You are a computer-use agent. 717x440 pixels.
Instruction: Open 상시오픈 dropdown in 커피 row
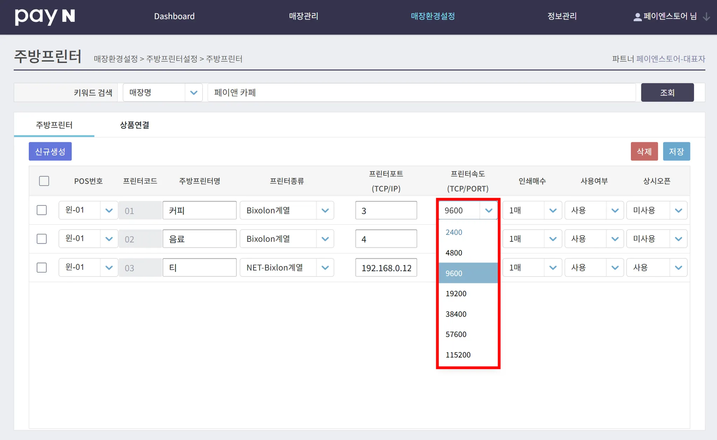click(x=678, y=210)
